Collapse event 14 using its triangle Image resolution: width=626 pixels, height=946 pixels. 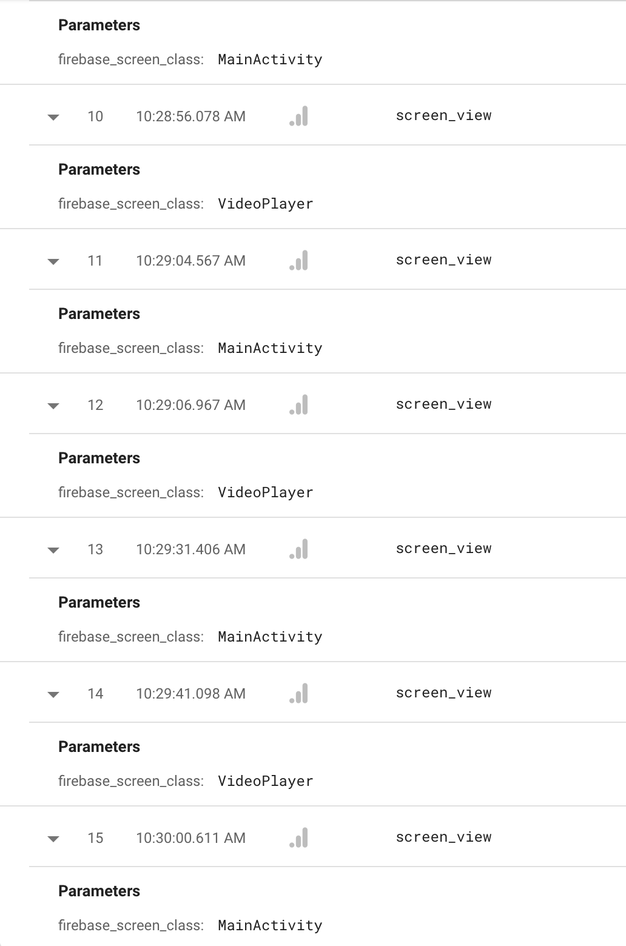click(53, 695)
